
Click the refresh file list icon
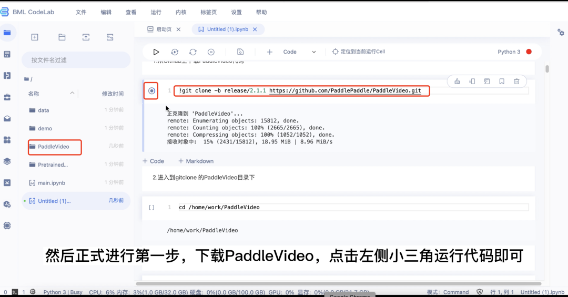click(110, 37)
